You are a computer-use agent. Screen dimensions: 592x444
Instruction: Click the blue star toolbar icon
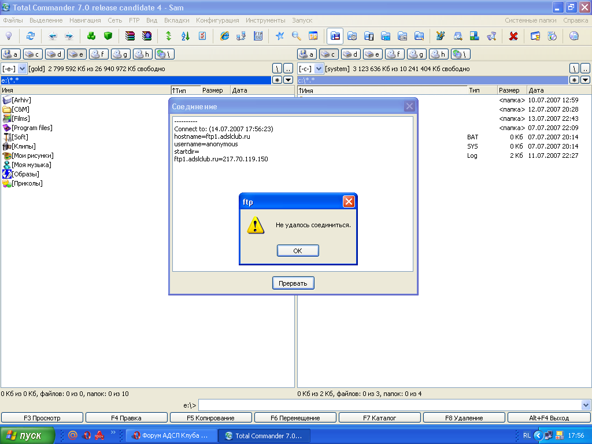click(x=280, y=36)
